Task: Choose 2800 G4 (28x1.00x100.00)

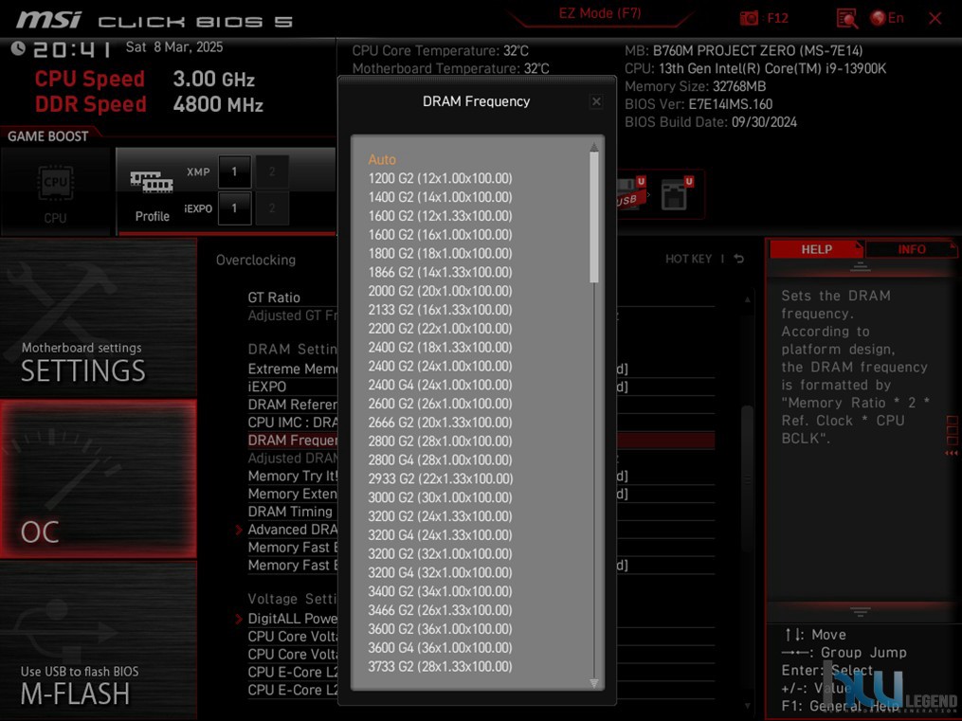Action: coord(440,460)
